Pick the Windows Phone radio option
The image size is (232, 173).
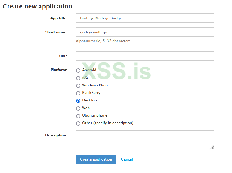point(78,85)
